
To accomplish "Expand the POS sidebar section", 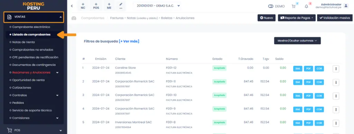I will click(60, 130).
